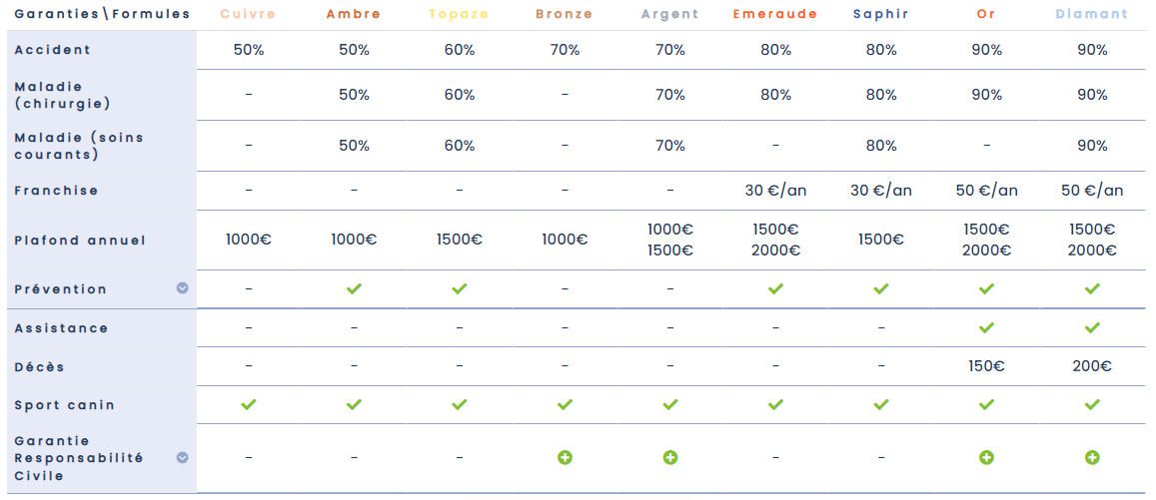Screen dimensions: 1156x500
Task: Click the green plus icon in the Or column
Action: 986,457
